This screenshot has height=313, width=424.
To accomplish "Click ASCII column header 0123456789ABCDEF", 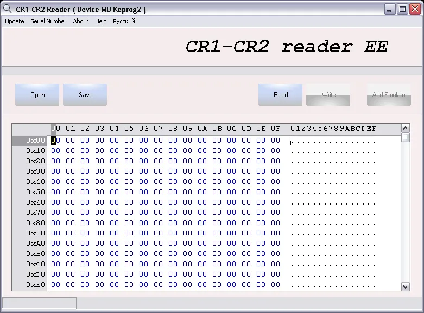I will (333, 129).
